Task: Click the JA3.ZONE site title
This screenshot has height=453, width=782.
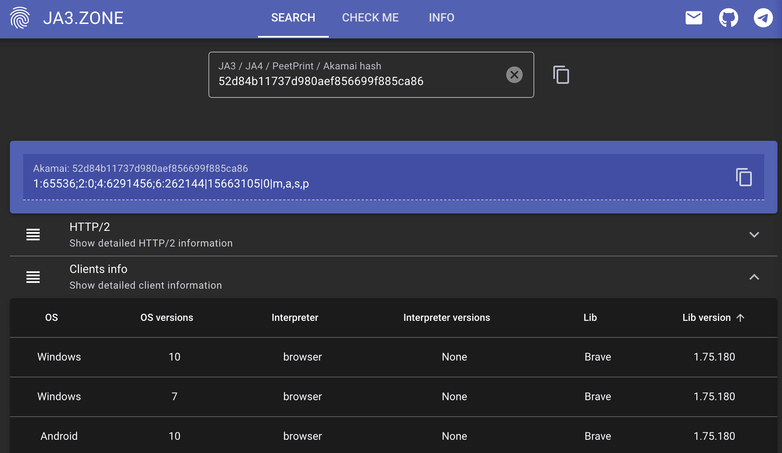Action: coord(83,18)
